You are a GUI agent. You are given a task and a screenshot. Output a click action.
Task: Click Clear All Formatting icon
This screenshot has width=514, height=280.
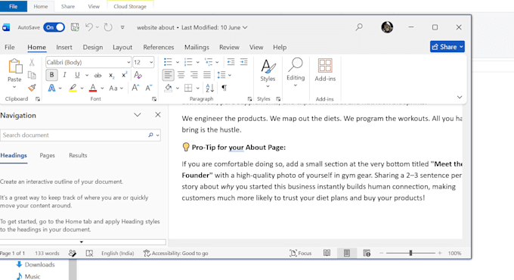(x=138, y=75)
